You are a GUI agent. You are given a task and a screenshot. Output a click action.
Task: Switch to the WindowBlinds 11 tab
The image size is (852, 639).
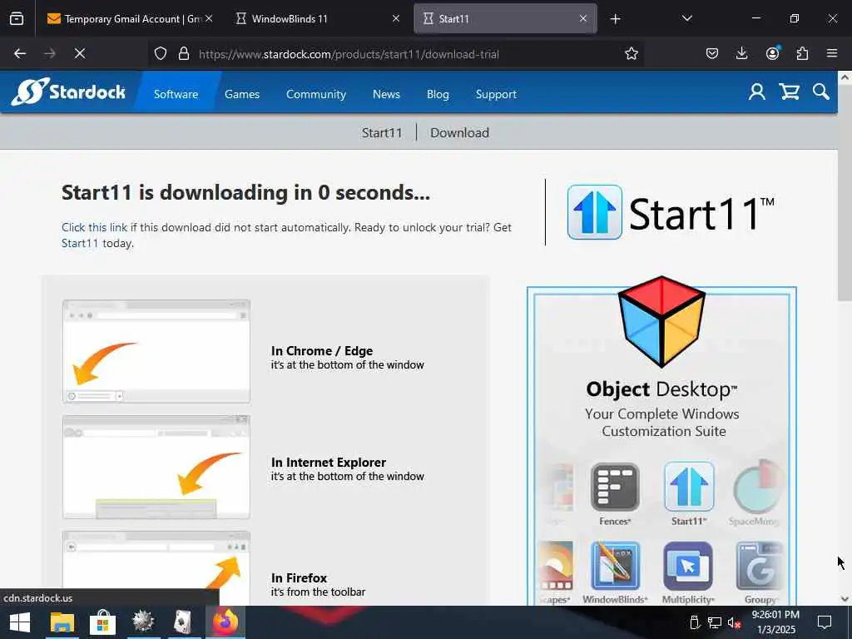tap(317, 19)
